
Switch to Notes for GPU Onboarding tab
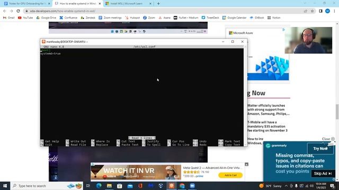click(x=26, y=4)
